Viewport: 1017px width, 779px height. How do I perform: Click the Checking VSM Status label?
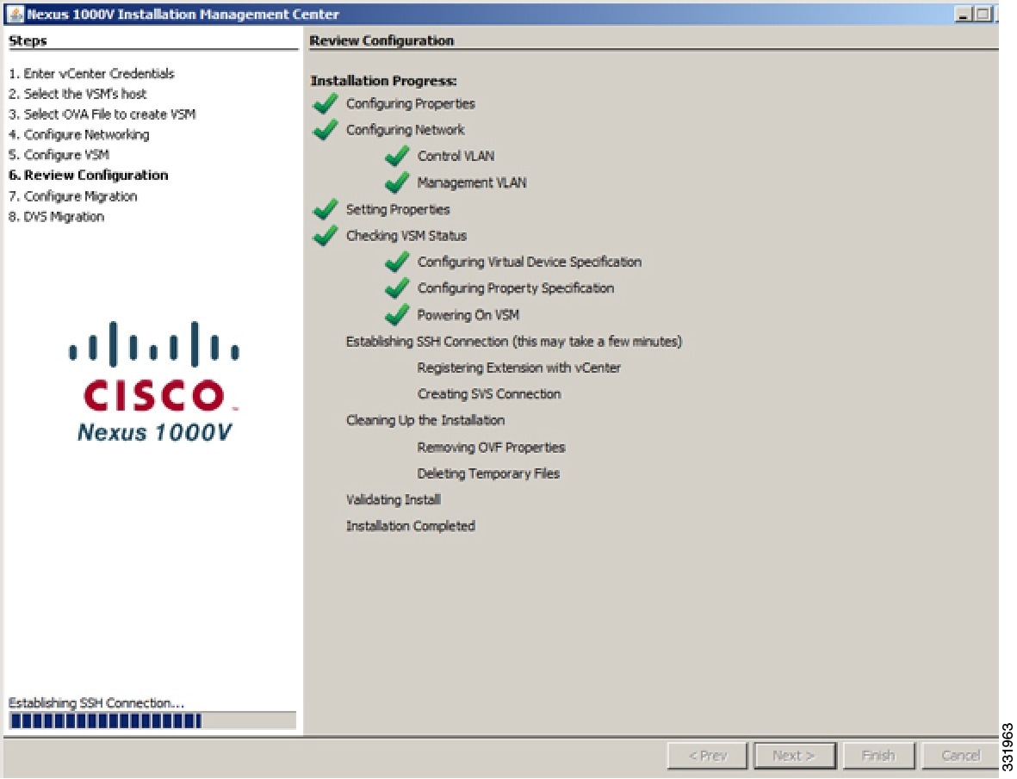click(x=406, y=236)
